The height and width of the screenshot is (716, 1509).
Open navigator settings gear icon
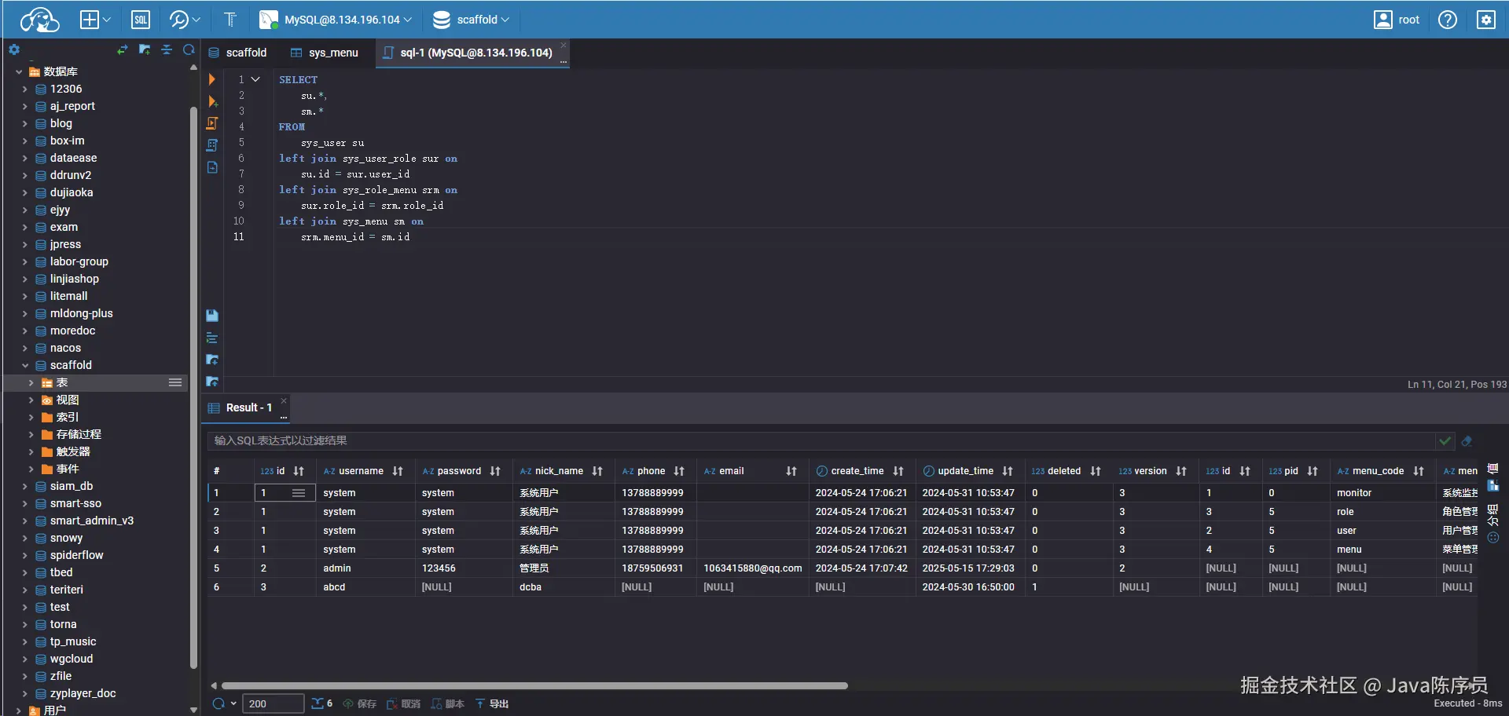(x=14, y=50)
